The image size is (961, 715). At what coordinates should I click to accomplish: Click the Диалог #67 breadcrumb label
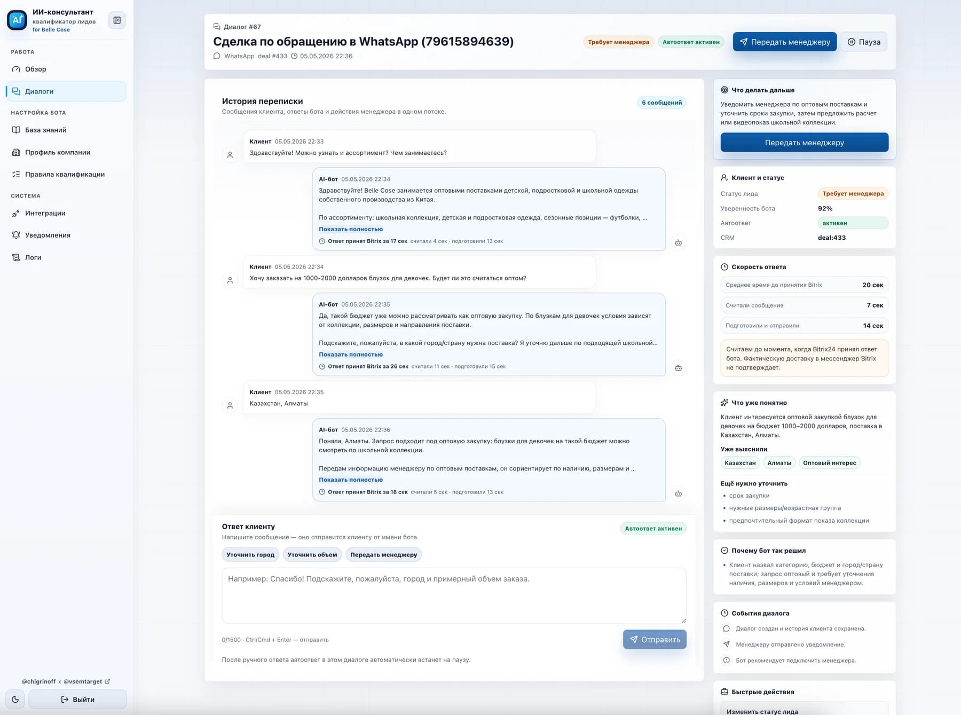coord(242,27)
